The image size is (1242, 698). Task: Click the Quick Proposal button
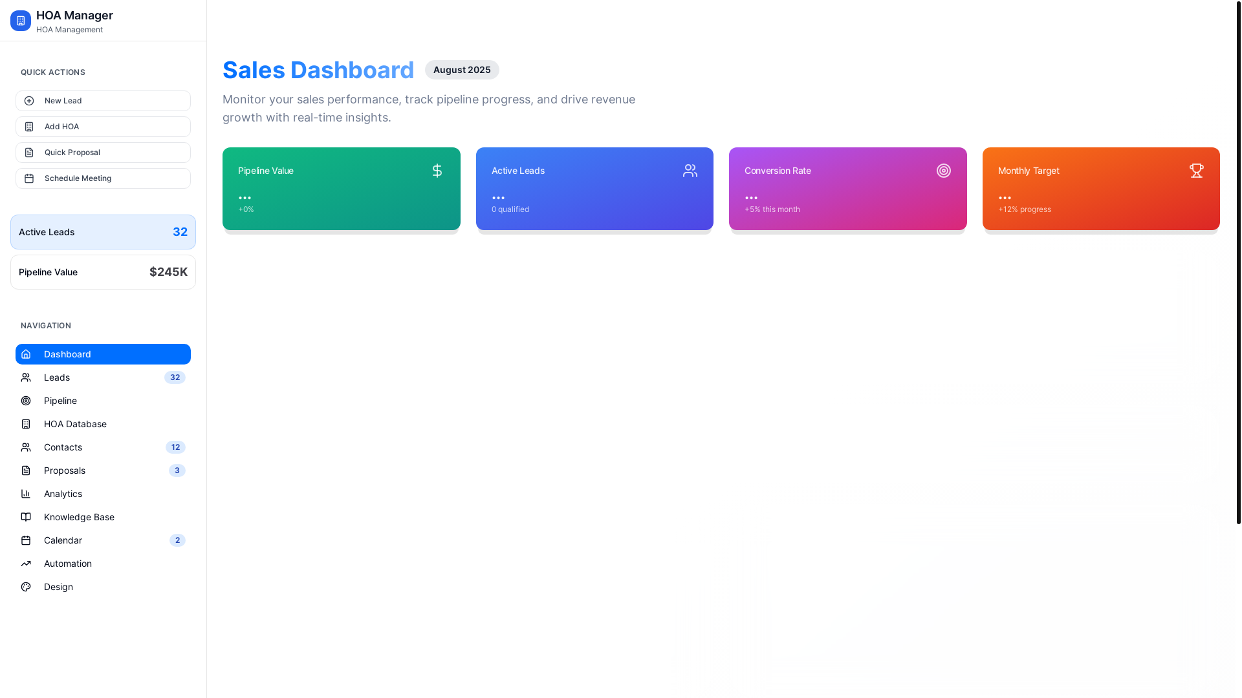coord(103,153)
